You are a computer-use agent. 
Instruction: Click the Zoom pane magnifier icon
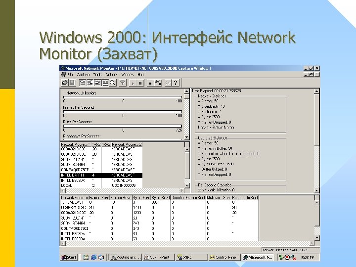(113, 83)
